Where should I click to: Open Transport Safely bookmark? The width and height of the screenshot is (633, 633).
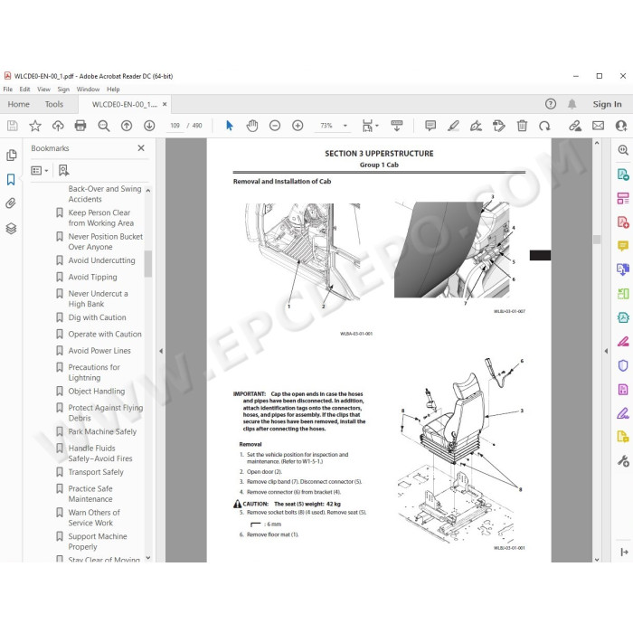click(96, 472)
